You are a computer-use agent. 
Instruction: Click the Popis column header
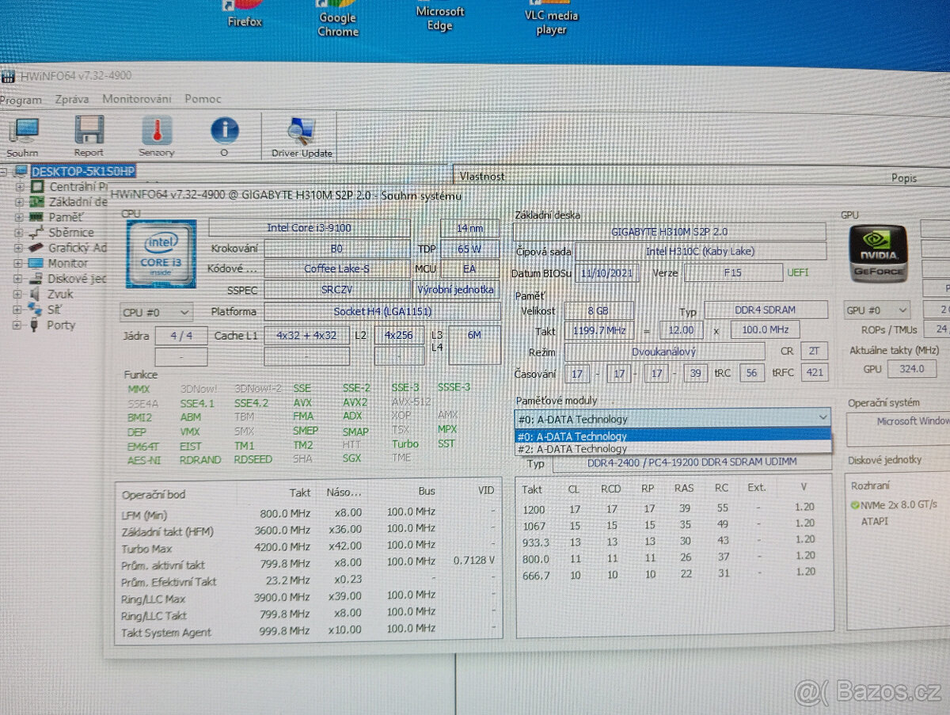(904, 178)
